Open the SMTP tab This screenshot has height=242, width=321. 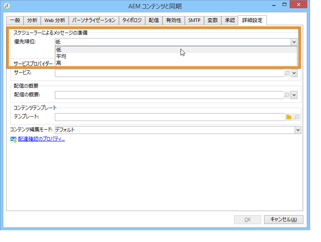tap(194, 20)
